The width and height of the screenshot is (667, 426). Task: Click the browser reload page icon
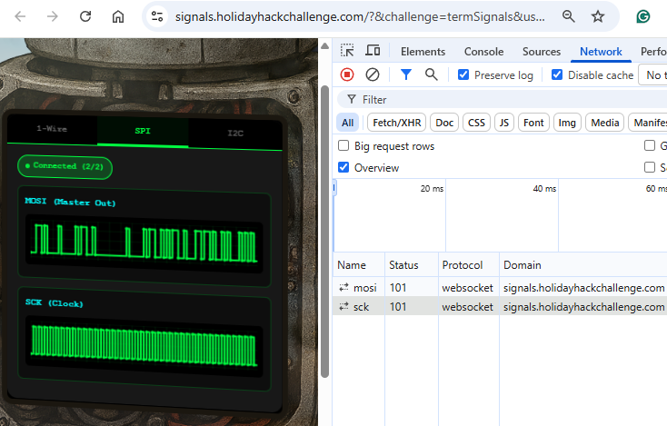coord(85,16)
